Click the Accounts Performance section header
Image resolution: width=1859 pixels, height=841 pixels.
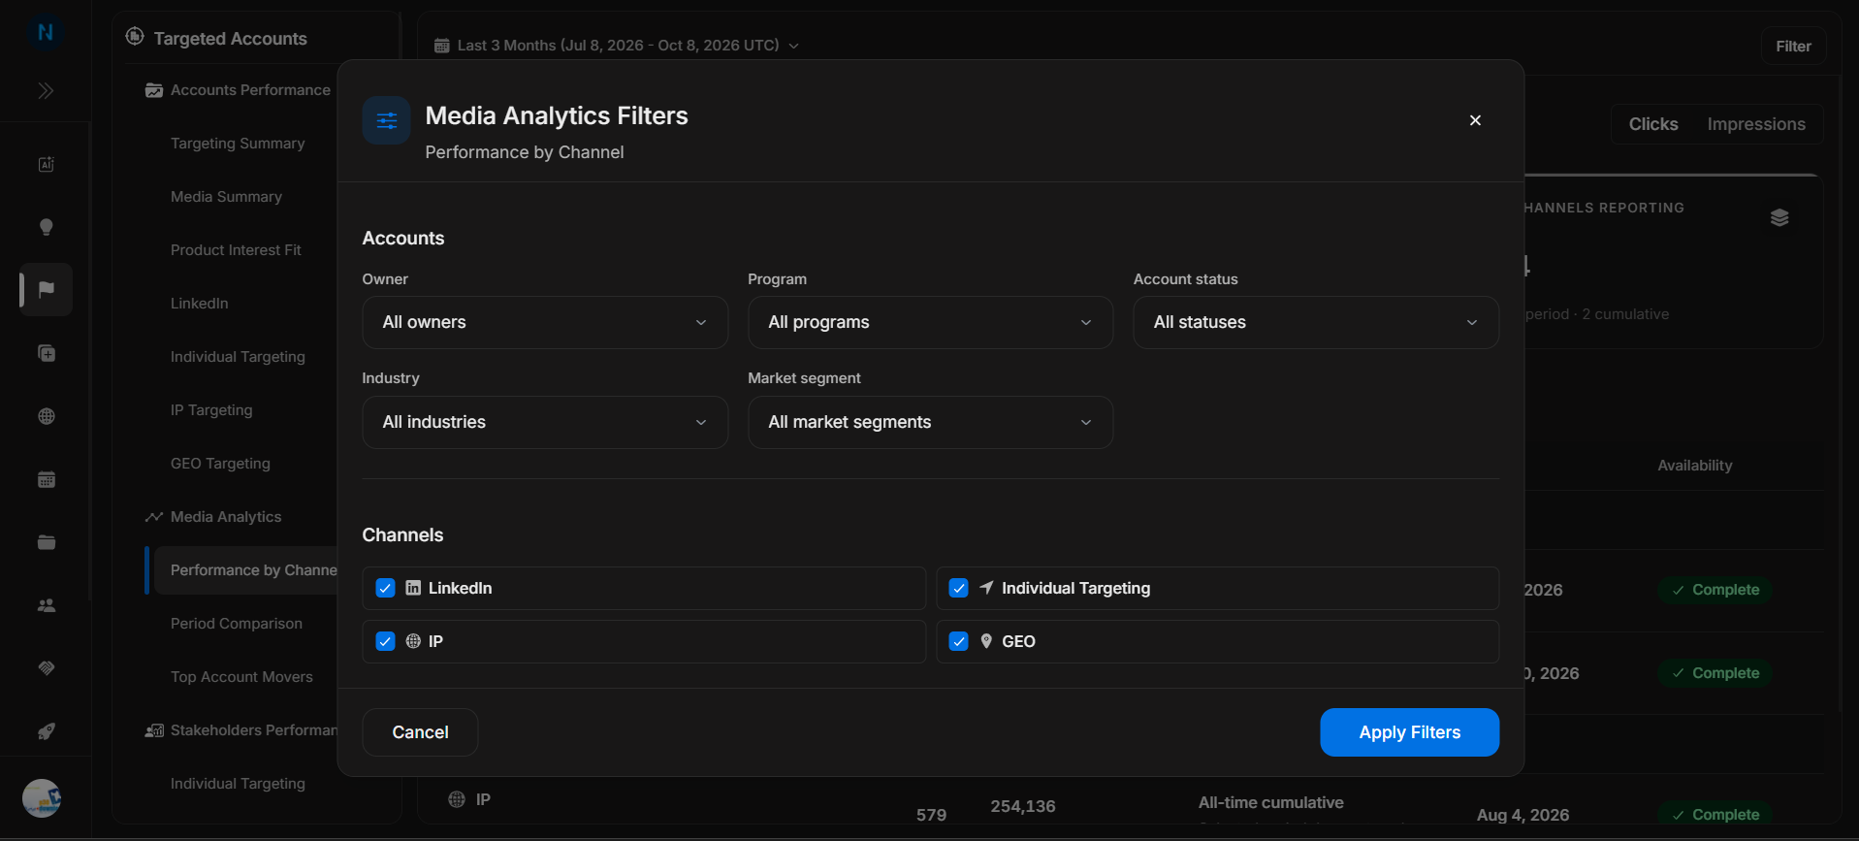[239, 90]
